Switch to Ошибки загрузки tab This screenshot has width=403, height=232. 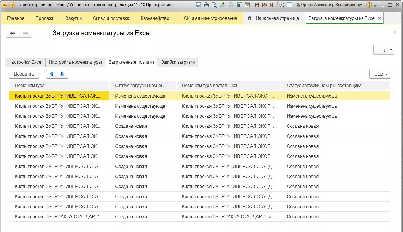click(178, 62)
